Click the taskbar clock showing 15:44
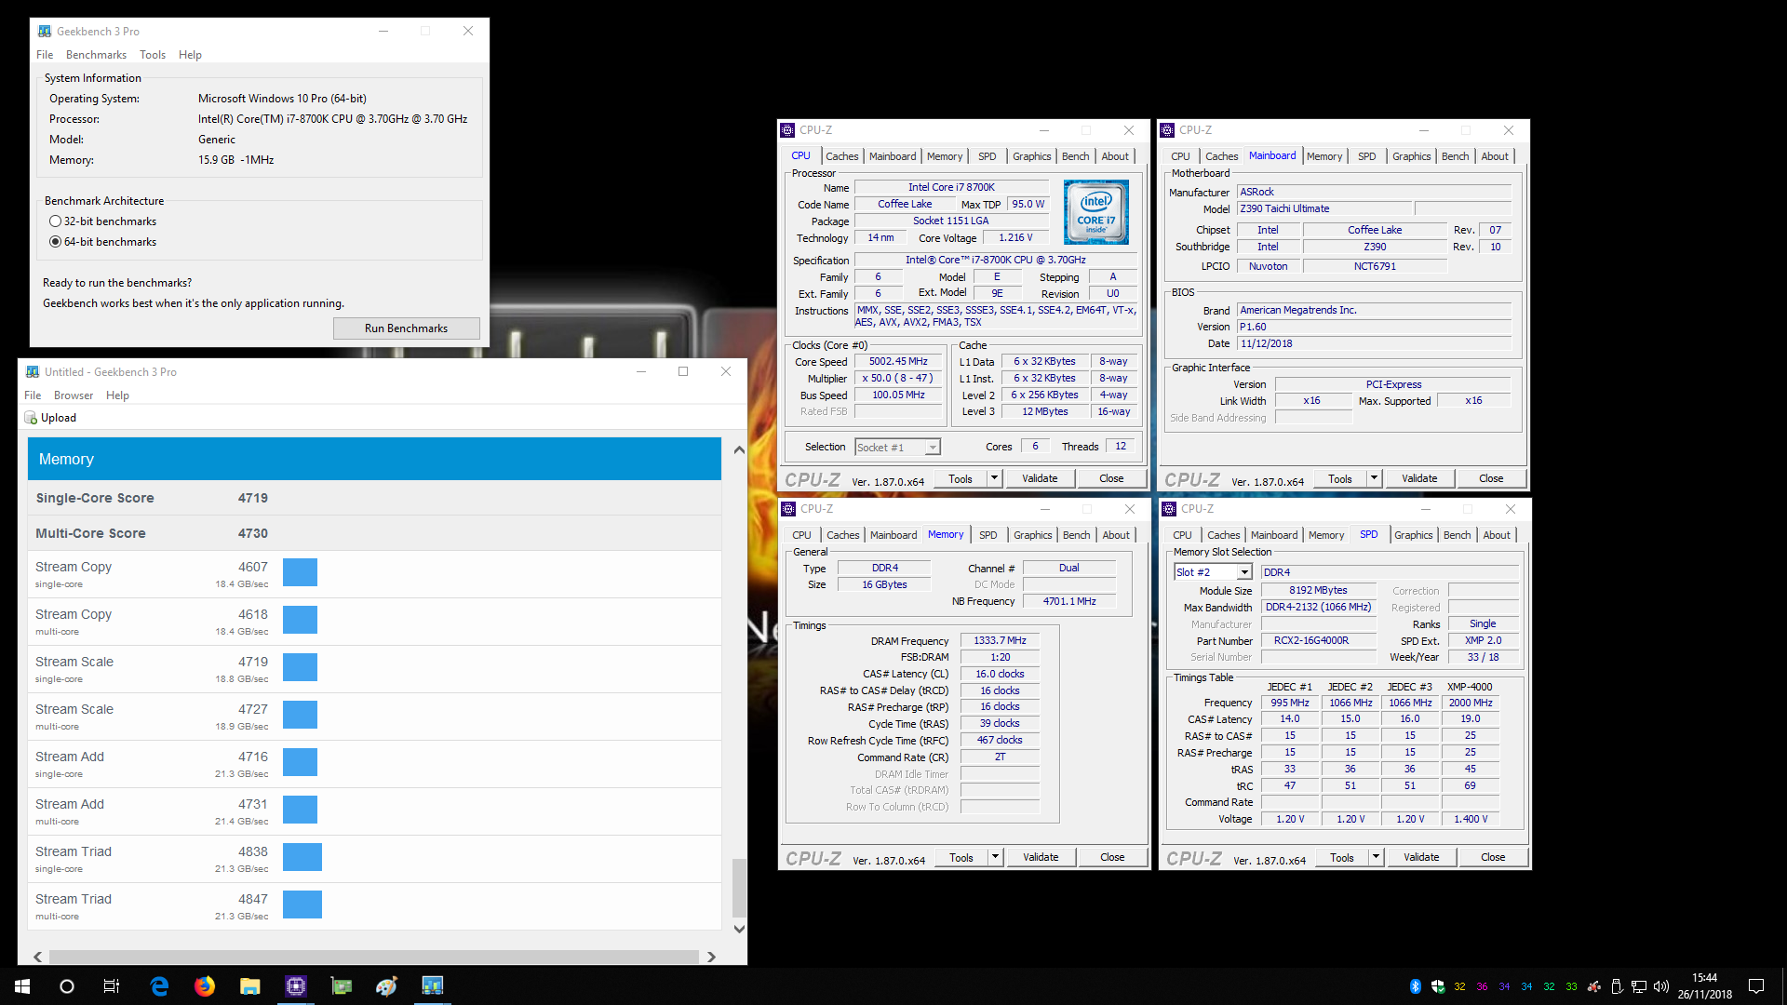 [1705, 986]
